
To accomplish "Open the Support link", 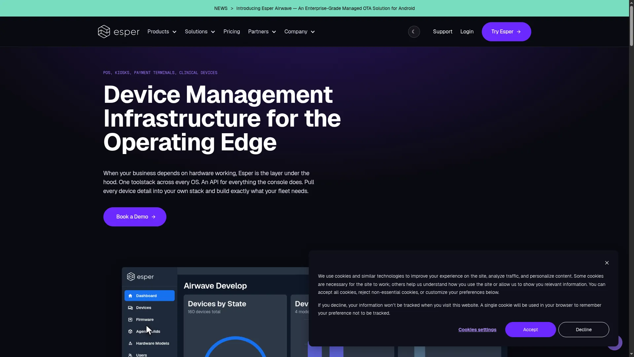I will point(442,32).
